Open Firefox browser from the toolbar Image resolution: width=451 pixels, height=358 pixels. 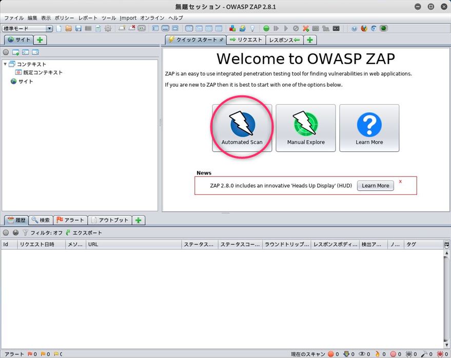coord(364,29)
